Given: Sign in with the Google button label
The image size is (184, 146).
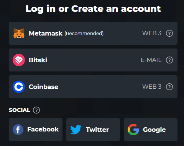Looking at the screenshot, I should click(x=154, y=130).
